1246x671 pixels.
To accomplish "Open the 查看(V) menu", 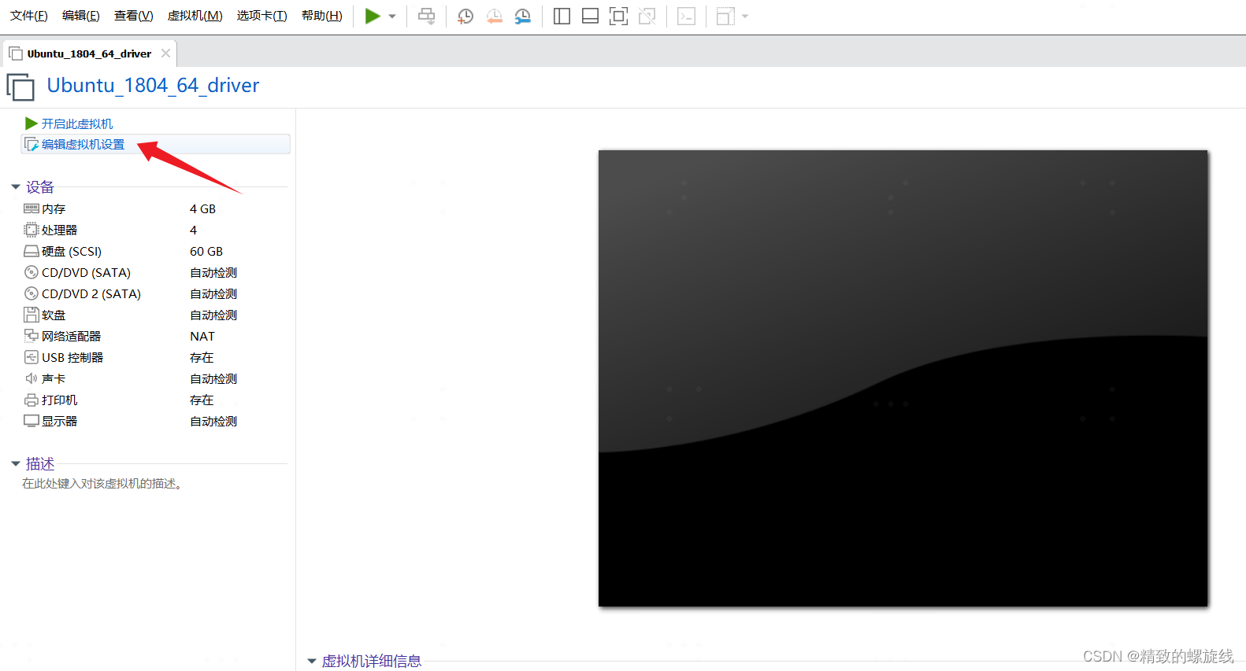I will click(x=134, y=16).
